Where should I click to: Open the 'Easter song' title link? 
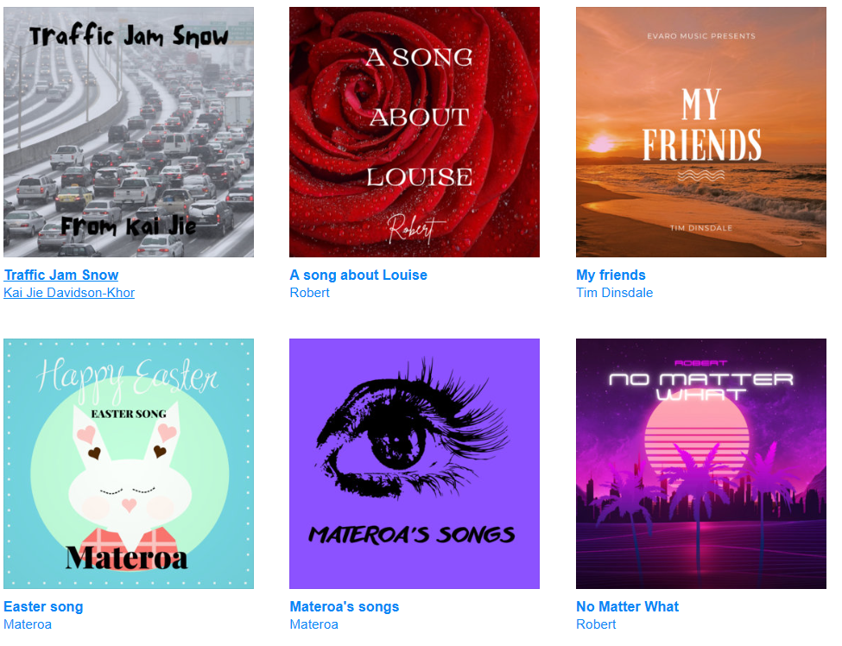[x=43, y=606]
